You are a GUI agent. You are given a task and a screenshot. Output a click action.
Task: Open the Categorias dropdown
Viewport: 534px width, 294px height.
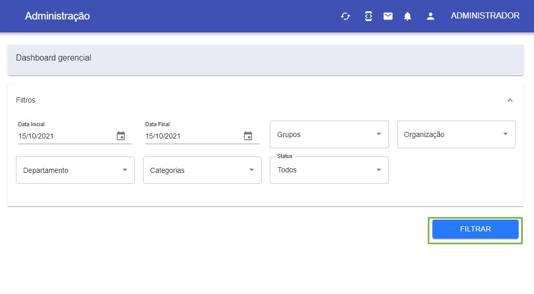pyautogui.click(x=202, y=170)
